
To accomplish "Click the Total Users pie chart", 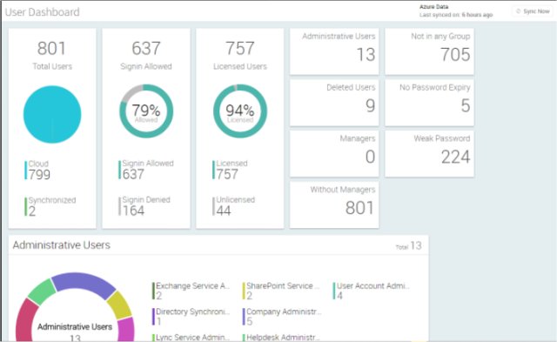I will 52,114.
